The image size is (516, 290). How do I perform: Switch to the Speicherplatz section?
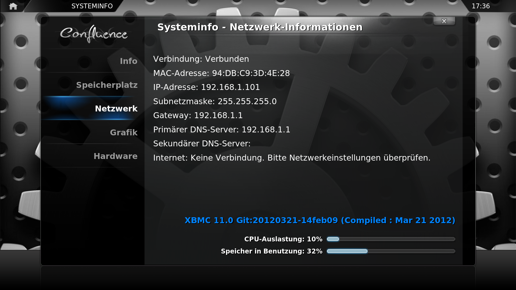pyautogui.click(x=107, y=85)
